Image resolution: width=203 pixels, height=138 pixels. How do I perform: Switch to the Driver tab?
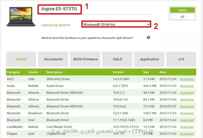(21, 59)
